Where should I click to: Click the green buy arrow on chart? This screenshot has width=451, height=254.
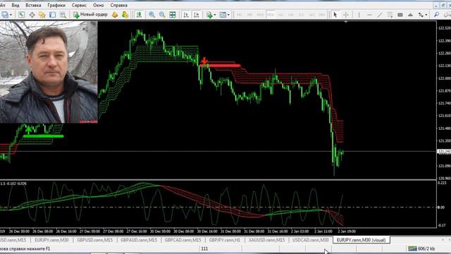click(28, 130)
